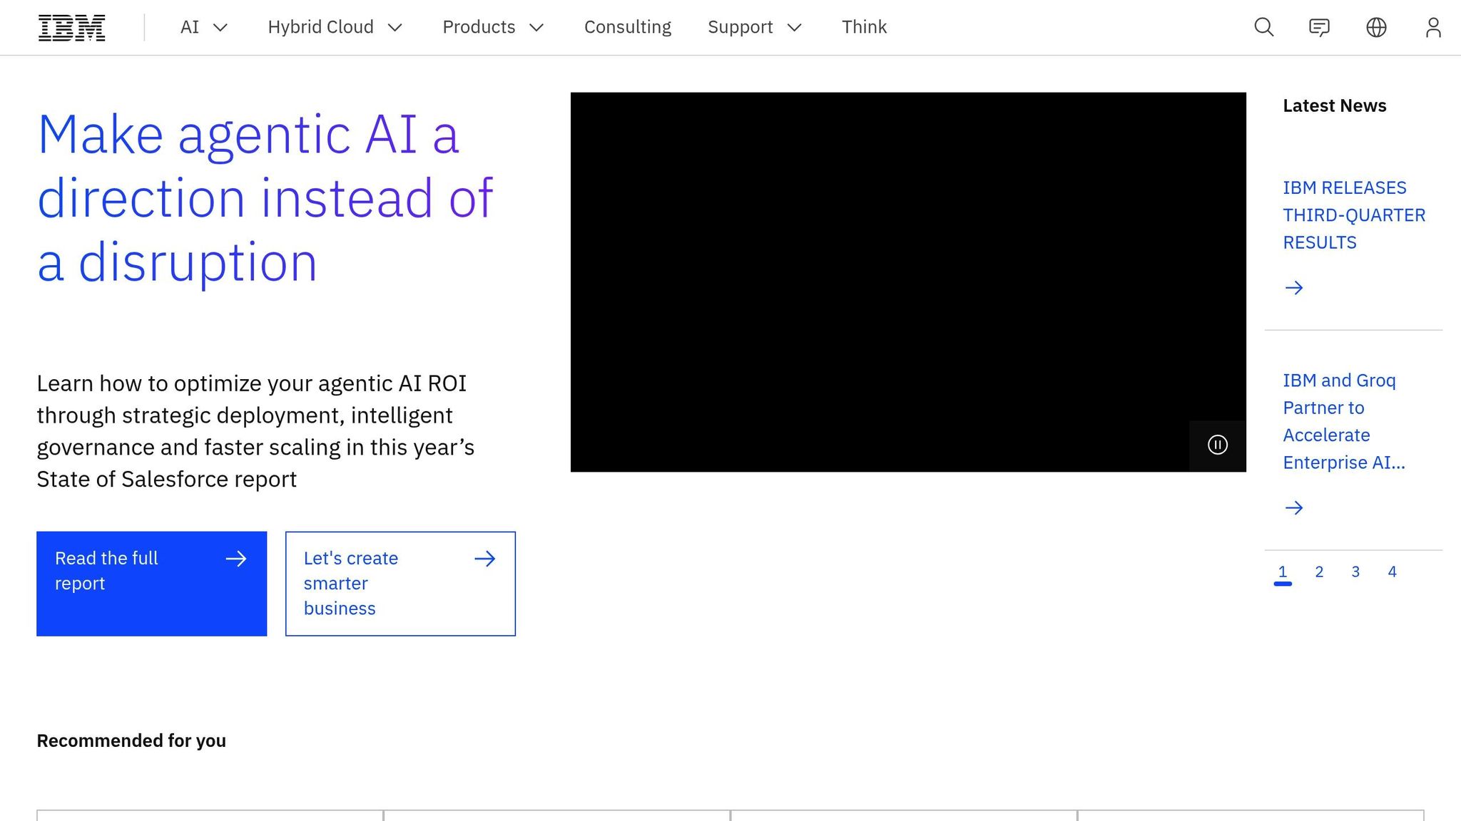This screenshot has height=821, width=1461.
Task: Pause the hero video
Action: click(x=1217, y=445)
